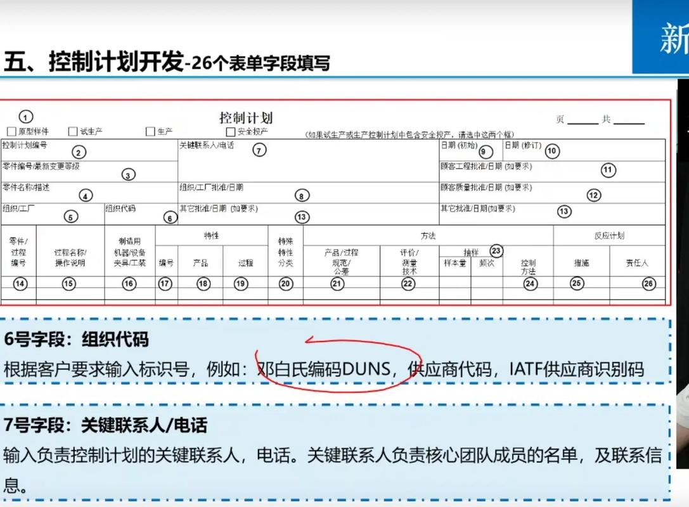Image resolution: width=689 pixels, height=507 pixels.
Task: Enable the 生产 checkbox
Action: click(x=149, y=131)
